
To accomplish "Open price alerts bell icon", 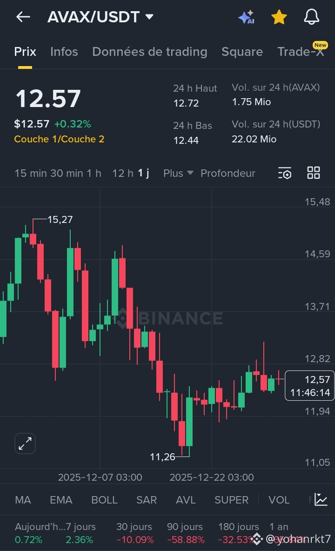I will tap(311, 17).
